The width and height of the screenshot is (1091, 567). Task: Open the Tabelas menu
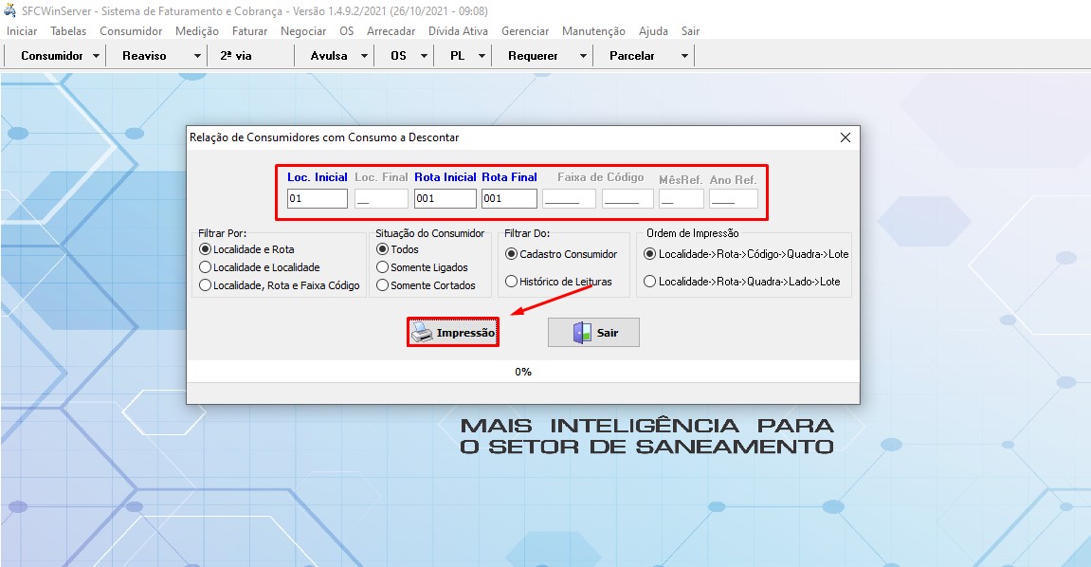(68, 31)
